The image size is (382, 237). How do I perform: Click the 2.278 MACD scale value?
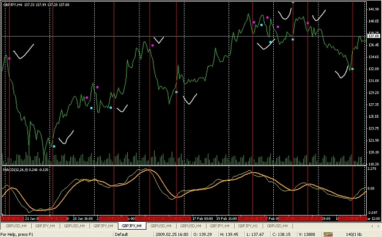coord(372,169)
